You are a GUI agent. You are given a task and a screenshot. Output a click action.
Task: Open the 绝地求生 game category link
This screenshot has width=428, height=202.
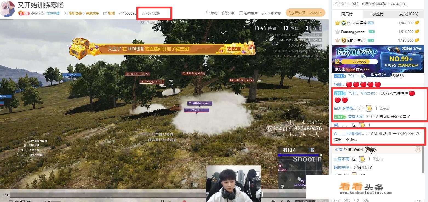(92, 13)
